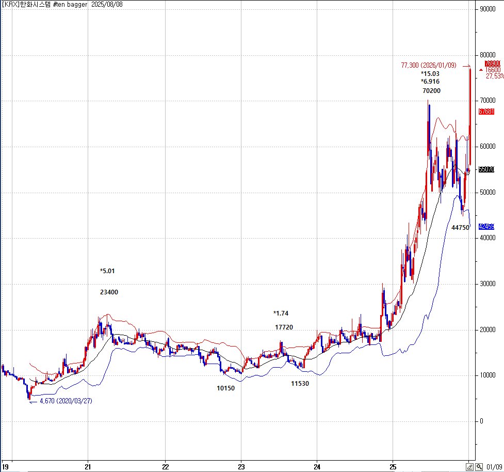Screen dimensions: 504x472
Task: Select the 4,670 (2020/03/27) low marker
Action: pyautogui.click(x=66, y=401)
